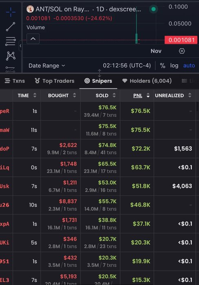Toggle log scale mode
Screen dimensions: 199x285
(174, 66)
